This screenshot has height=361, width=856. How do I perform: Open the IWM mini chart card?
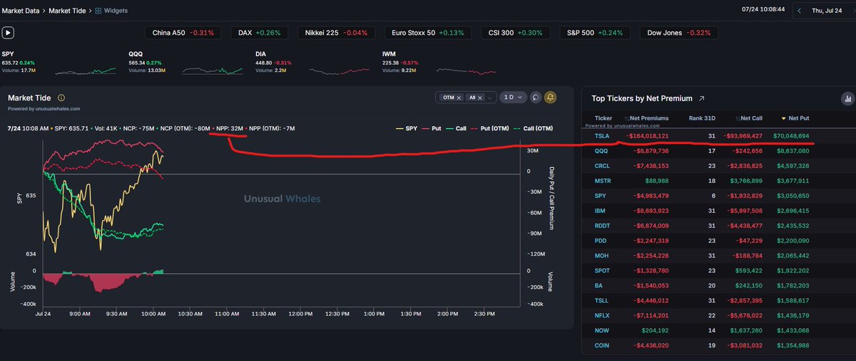point(439,63)
